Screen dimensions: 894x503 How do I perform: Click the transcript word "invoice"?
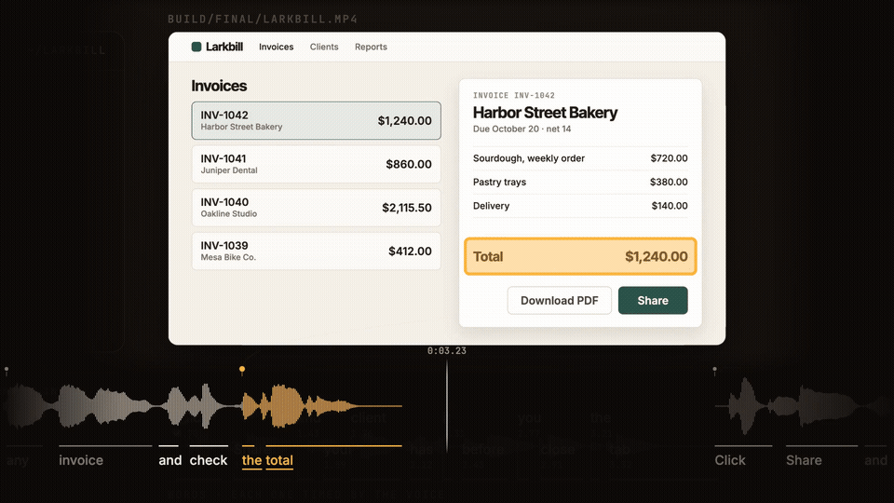pyautogui.click(x=81, y=460)
